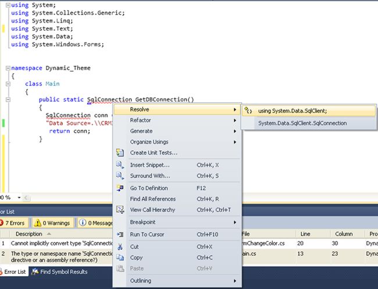Screen dimensions: 378x289
Task: Click the View Call Hierarchy icon
Action: point(120,209)
